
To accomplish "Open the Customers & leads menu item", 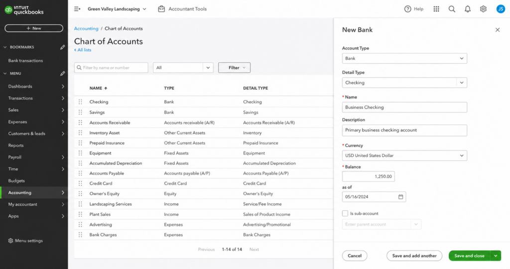I will [x=34, y=134].
